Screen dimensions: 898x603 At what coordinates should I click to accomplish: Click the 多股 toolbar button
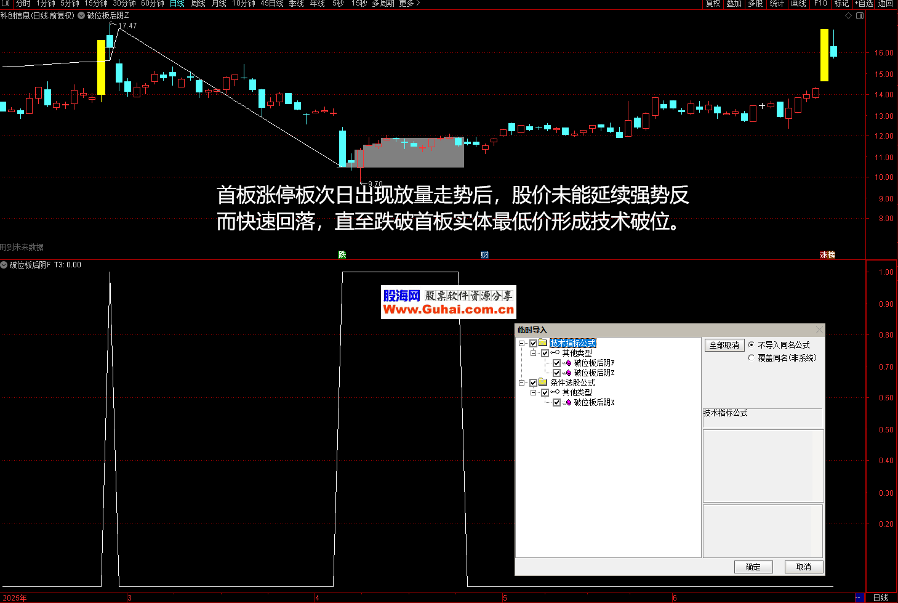pyautogui.click(x=756, y=3)
